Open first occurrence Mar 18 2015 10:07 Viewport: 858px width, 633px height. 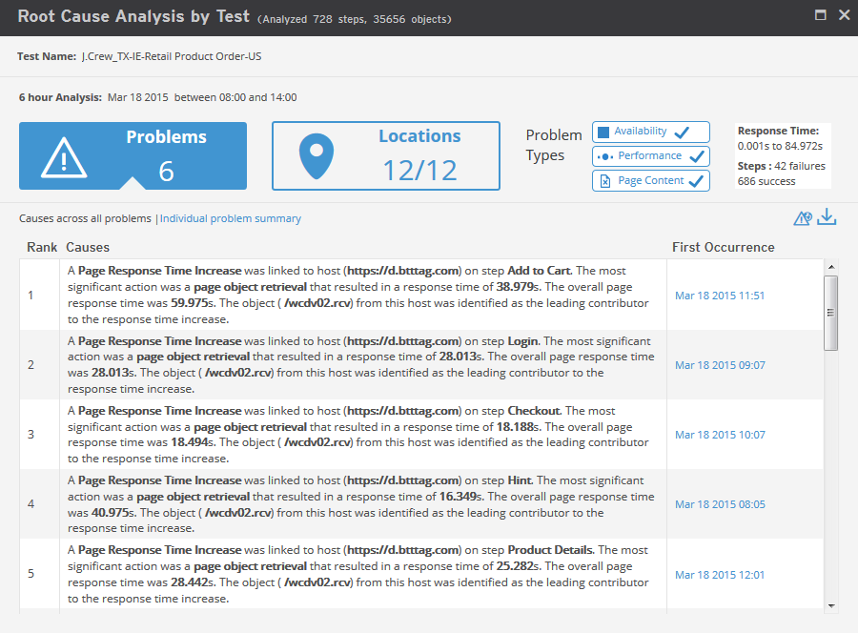(720, 435)
